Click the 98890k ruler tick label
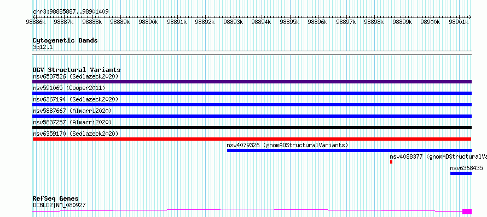 pos(148,22)
